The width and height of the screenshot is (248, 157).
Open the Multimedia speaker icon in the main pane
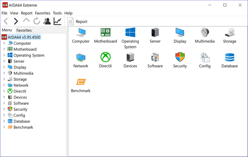(205, 32)
